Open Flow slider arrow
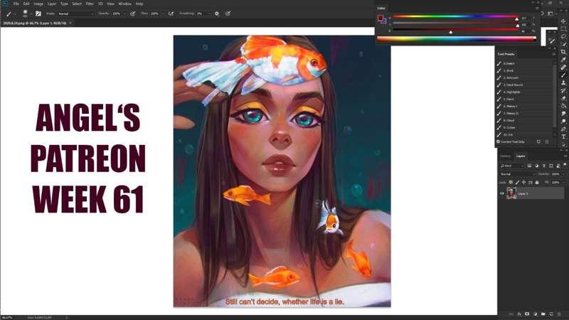Viewport: 569px width, 320px height. click(x=163, y=14)
